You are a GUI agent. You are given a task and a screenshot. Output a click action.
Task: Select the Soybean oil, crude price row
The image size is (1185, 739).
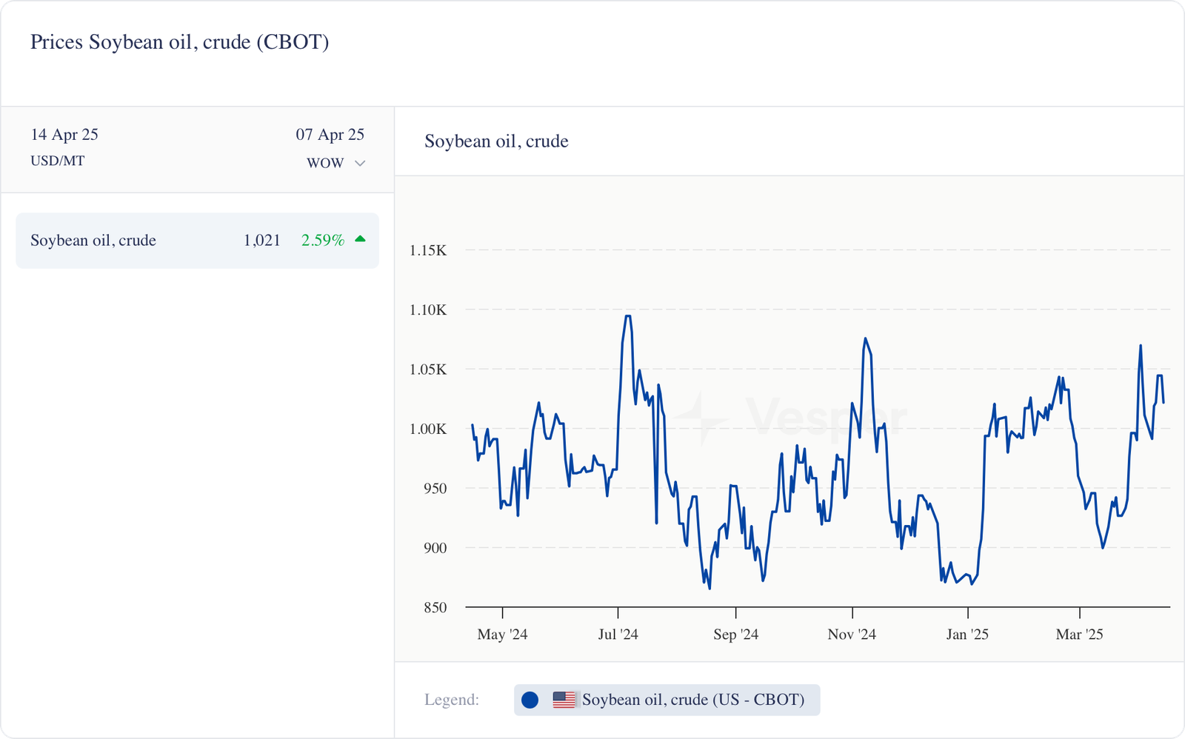click(x=197, y=241)
